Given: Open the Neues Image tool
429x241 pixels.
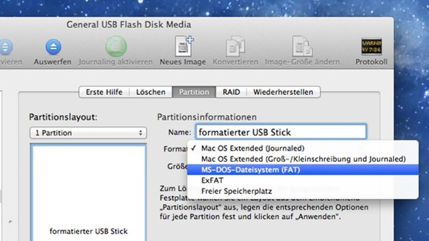Looking at the screenshot, I should pos(183,46).
